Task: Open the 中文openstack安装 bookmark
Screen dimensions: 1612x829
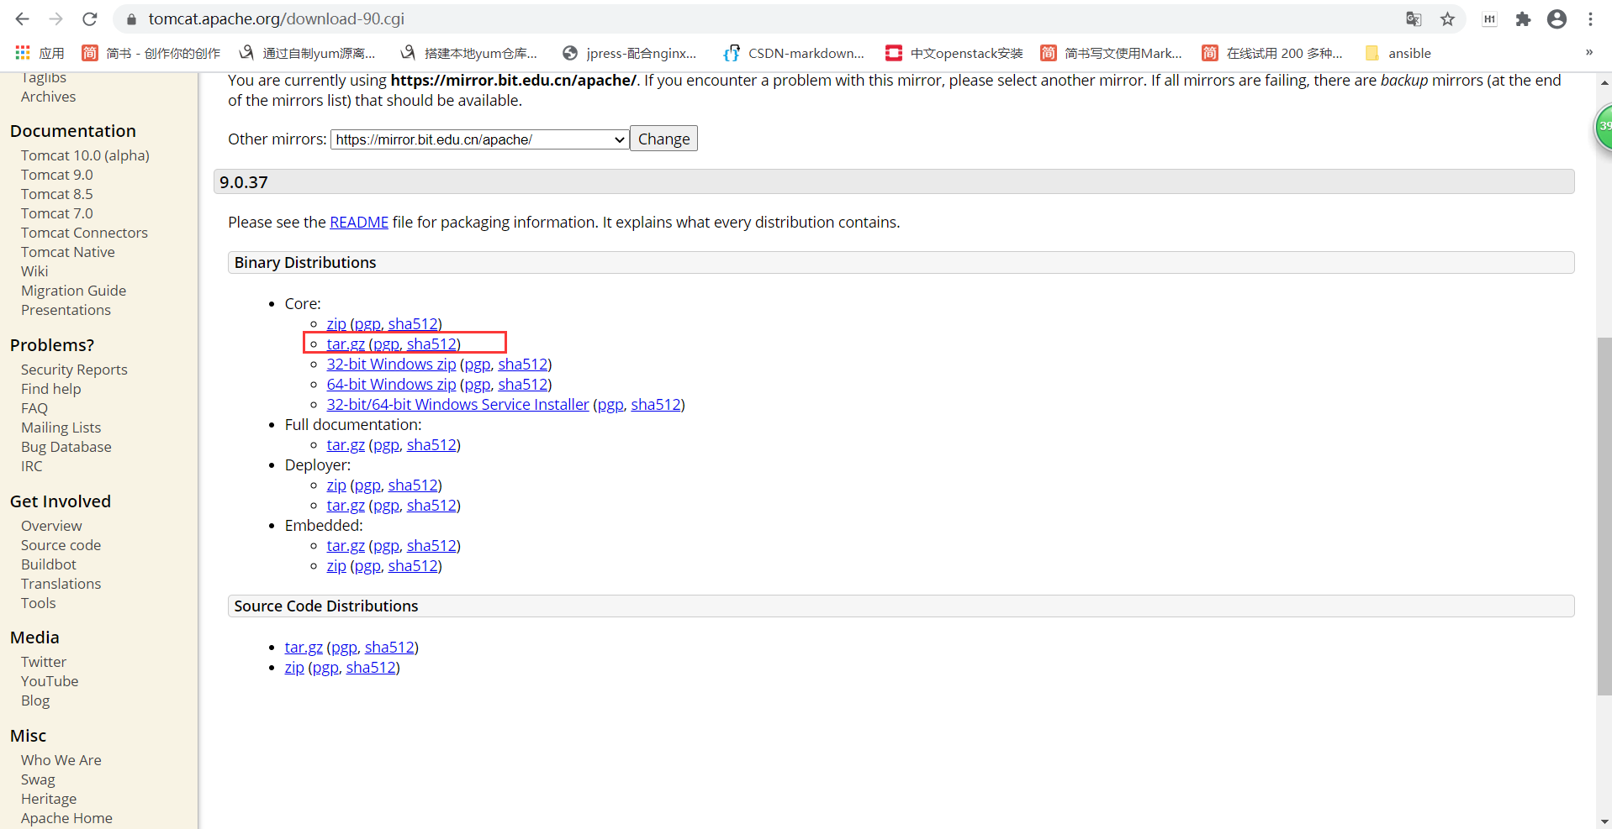Action: (x=954, y=53)
